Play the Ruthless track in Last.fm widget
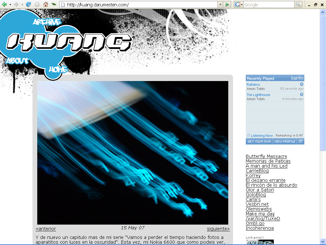The height and width of the screenshot is (245, 326). point(301,84)
